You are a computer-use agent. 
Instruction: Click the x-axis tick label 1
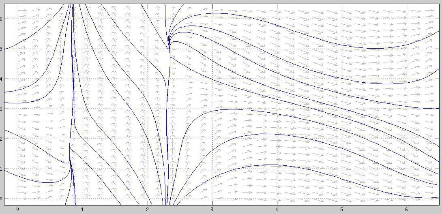83,210
